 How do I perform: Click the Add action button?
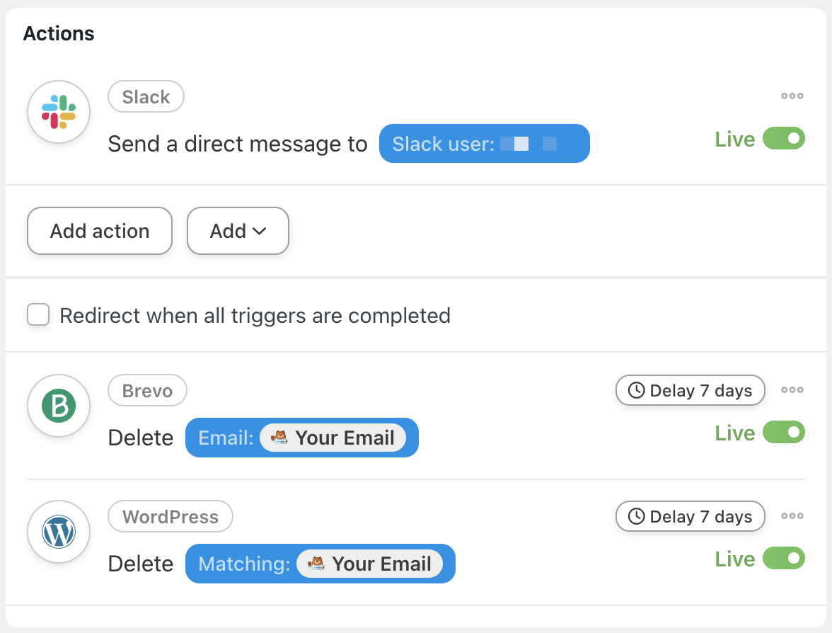(100, 231)
